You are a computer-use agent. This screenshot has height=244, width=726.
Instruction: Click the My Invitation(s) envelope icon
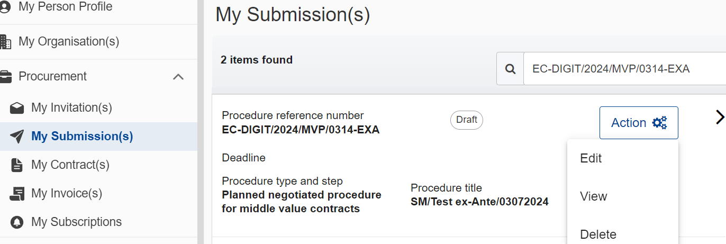pos(17,108)
